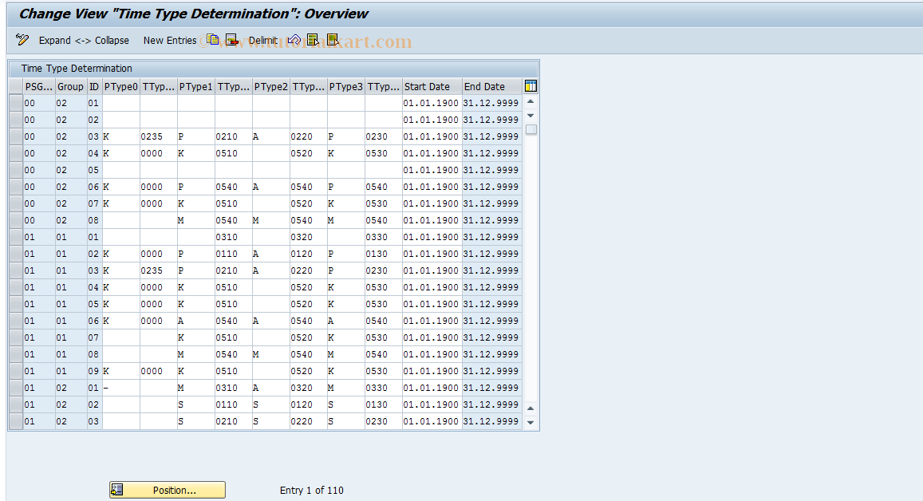Select row with PSG 01 Group 02 ID 03

(x=16, y=421)
